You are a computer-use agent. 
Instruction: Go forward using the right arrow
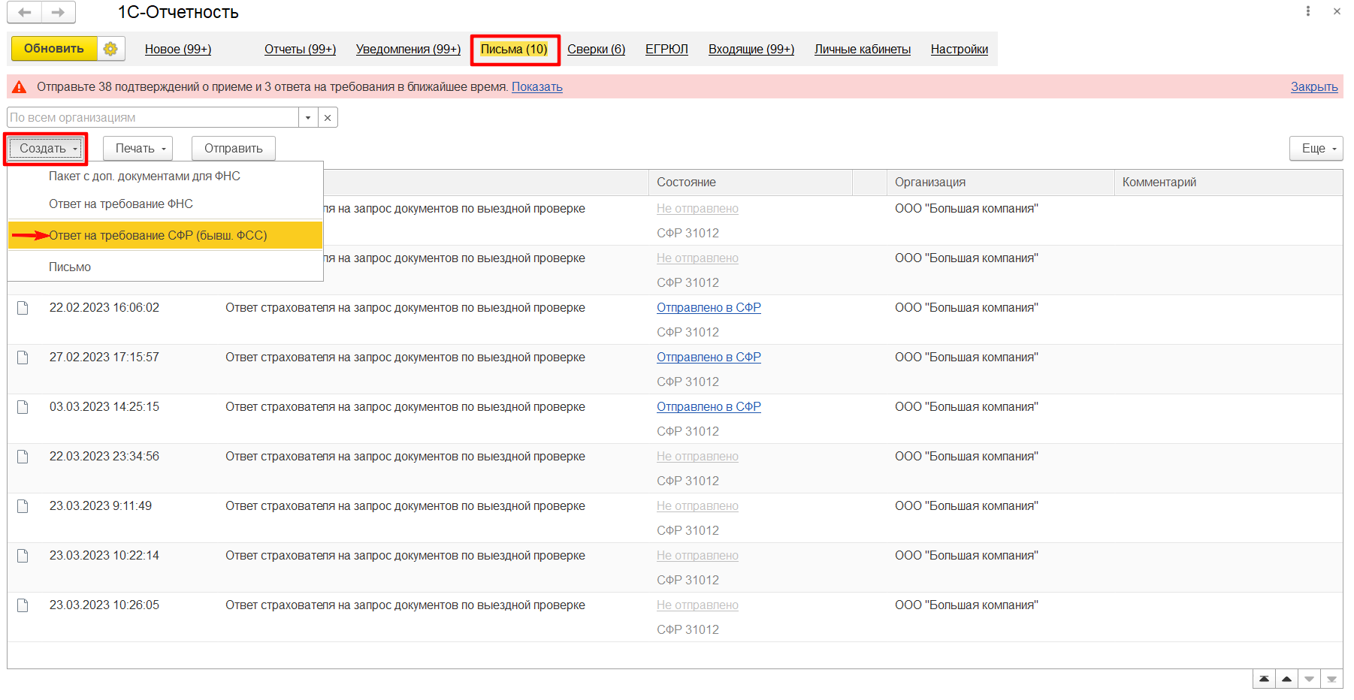[x=59, y=12]
